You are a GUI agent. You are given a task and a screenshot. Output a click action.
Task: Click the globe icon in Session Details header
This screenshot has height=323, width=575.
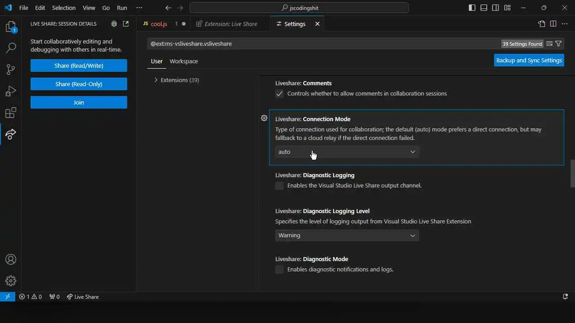[x=114, y=24]
